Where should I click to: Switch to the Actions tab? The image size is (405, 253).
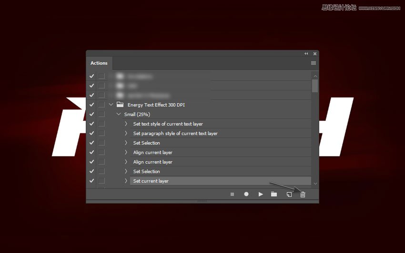tap(99, 63)
